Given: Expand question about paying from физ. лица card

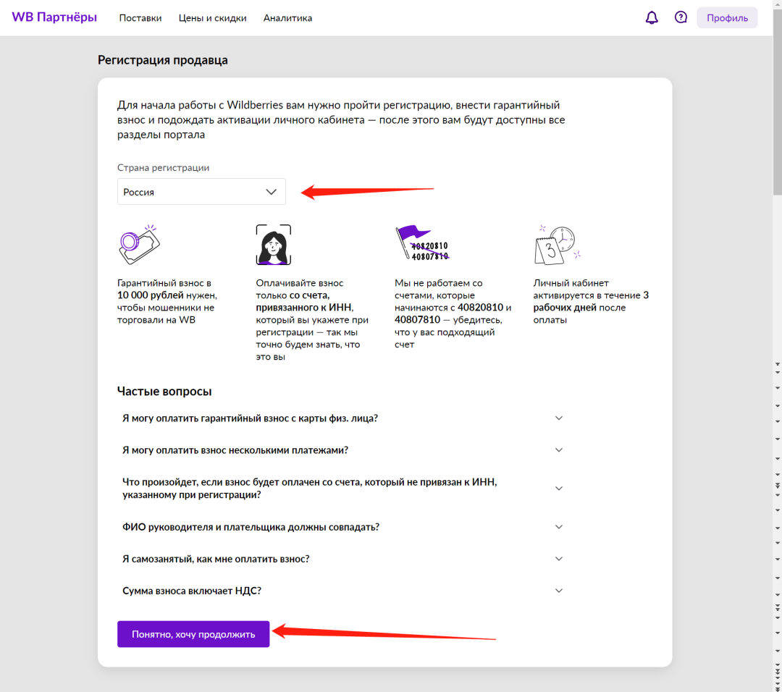Looking at the screenshot, I should coord(342,418).
